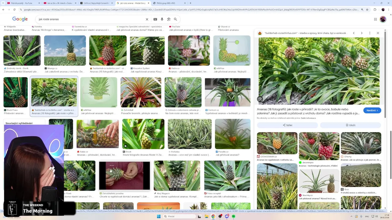Click the taskbar clock showing 17:48

(384, 216)
